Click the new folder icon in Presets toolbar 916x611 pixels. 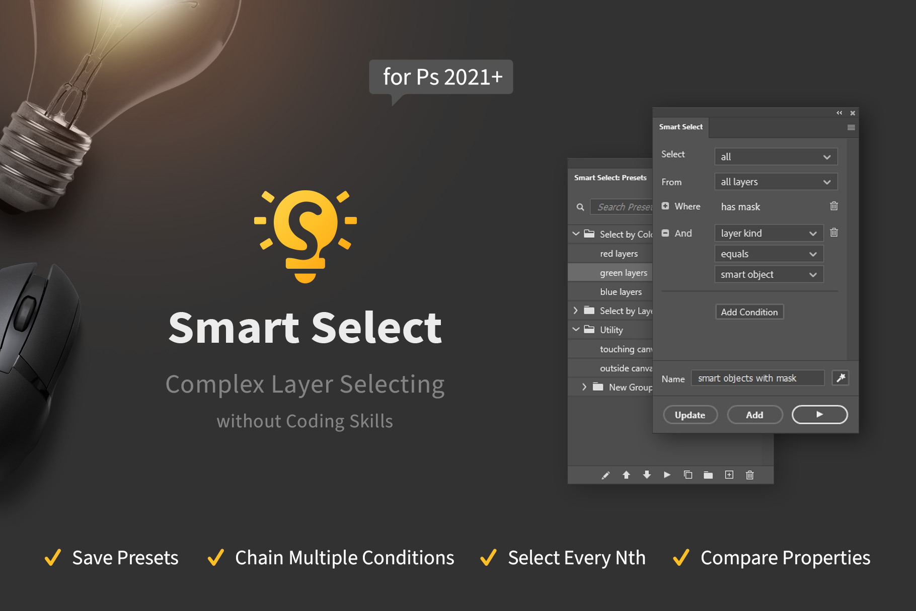[x=708, y=475]
